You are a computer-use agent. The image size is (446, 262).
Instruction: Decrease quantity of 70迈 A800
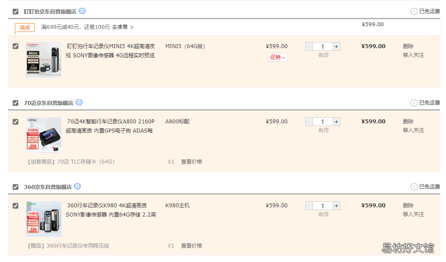coord(309,122)
